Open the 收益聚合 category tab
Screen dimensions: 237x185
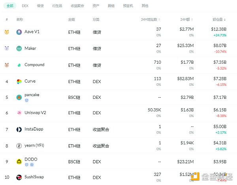tap(77, 6)
